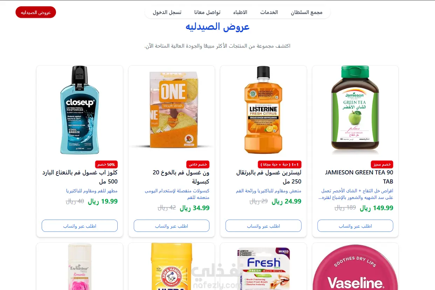This screenshot has width=435, height=290.
Task: Order Listerine mouthwash via WhatsApp button
Action: (263, 226)
